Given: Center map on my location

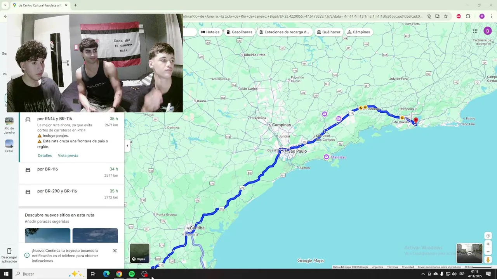Looking at the screenshot, I should 488,236.
